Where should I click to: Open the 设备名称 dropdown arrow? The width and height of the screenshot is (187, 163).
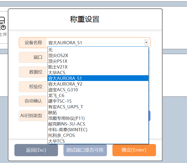(146, 42)
